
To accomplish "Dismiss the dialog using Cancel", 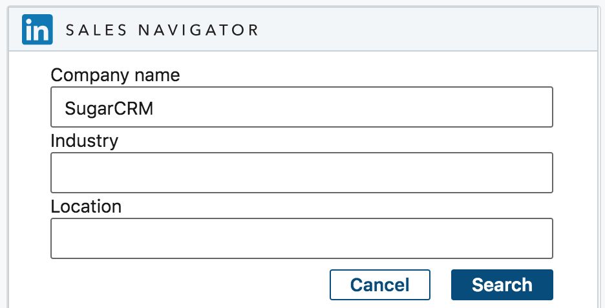I will click(x=379, y=285).
